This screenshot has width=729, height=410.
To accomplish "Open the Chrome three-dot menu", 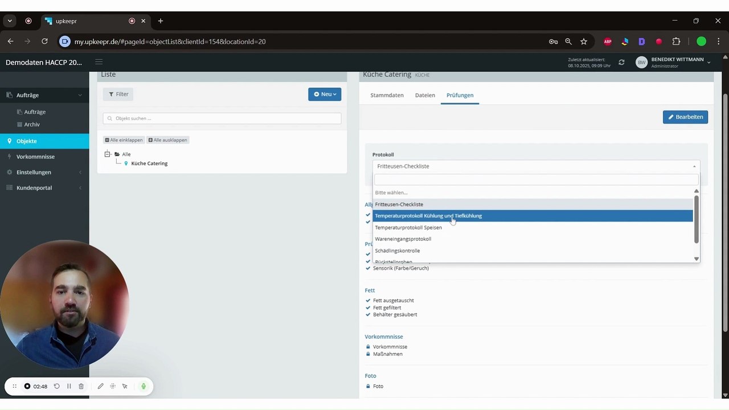I will (718, 42).
